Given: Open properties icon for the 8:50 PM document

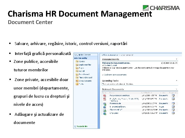Looking at the screenshot, I should 173,99.
